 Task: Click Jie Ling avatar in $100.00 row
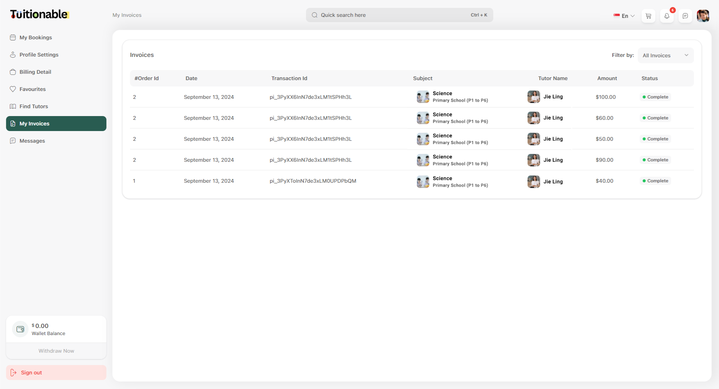tap(534, 97)
